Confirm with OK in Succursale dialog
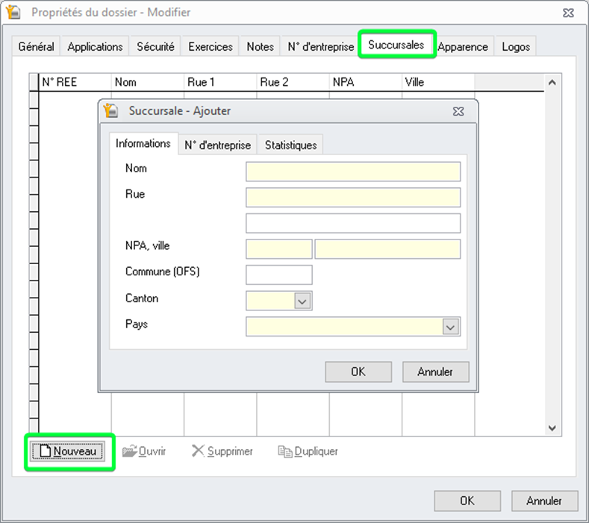The width and height of the screenshot is (589, 523). pos(358,371)
